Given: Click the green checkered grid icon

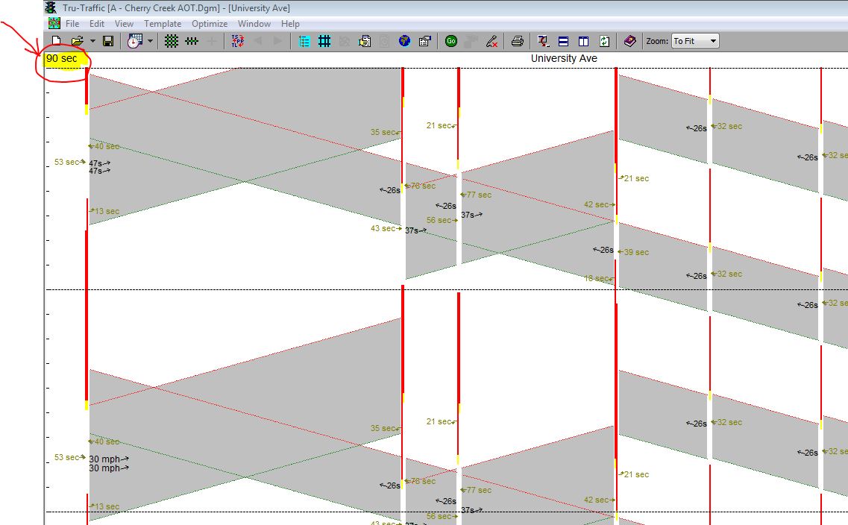Looking at the screenshot, I should (x=172, y=41).
